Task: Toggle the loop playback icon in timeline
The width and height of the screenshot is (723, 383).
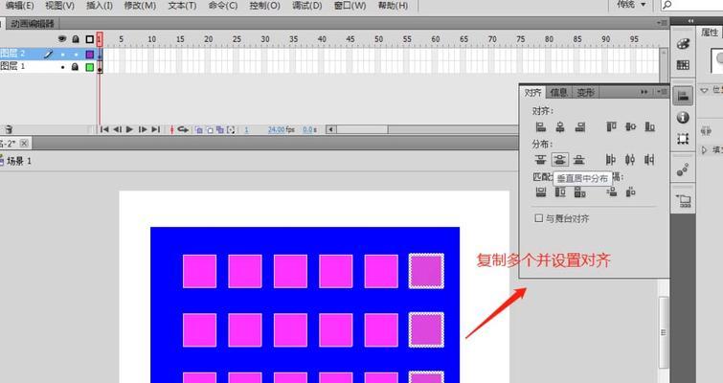Action: point(183,129)
